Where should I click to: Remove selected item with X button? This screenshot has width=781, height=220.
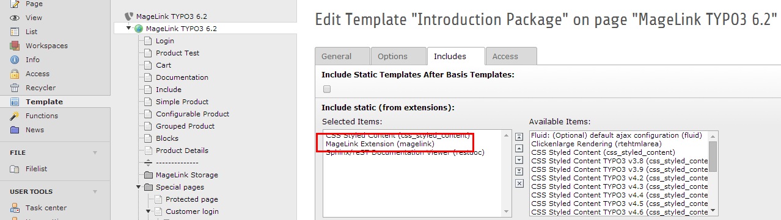(x=519, y=183)
